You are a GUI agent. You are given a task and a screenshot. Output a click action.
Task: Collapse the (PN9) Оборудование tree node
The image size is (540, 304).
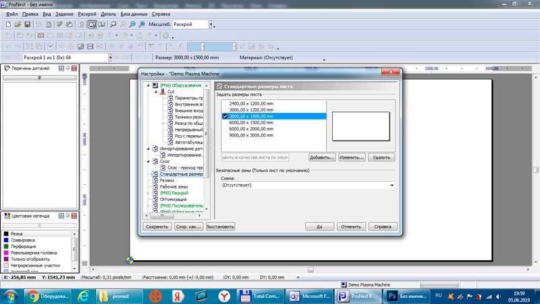(x=148, y=85)
